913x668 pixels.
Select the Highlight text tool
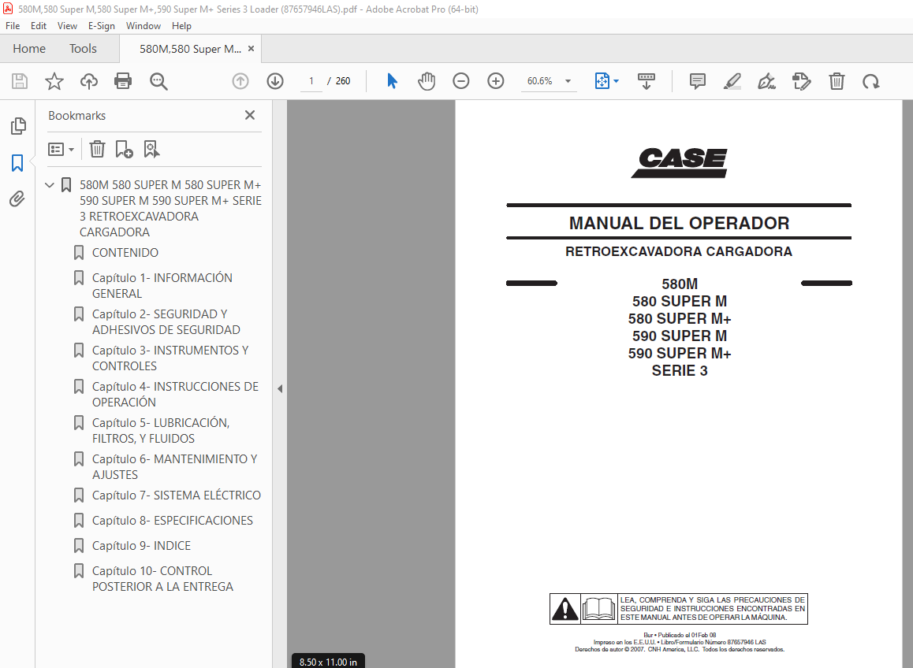point(732,81)
